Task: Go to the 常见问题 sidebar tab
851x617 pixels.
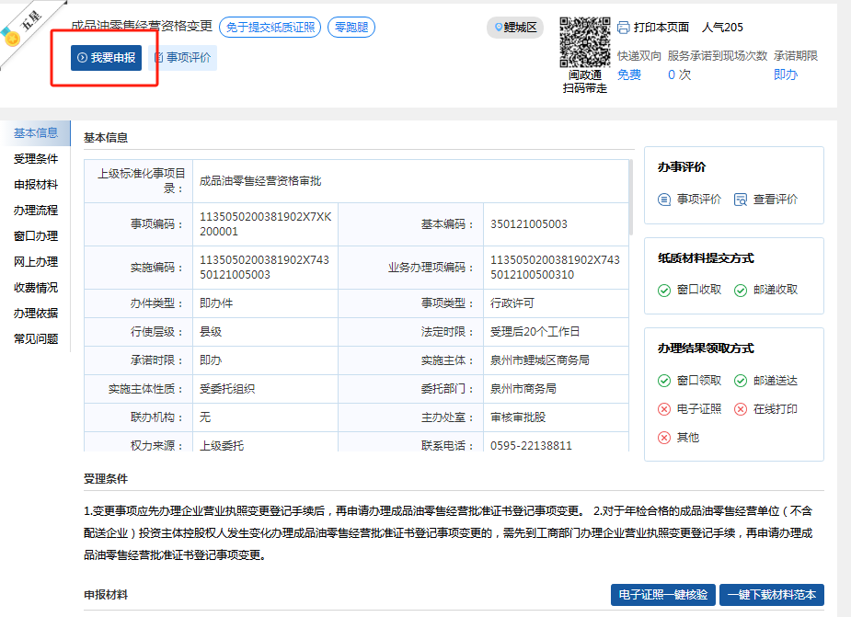Action: (36, 339)
